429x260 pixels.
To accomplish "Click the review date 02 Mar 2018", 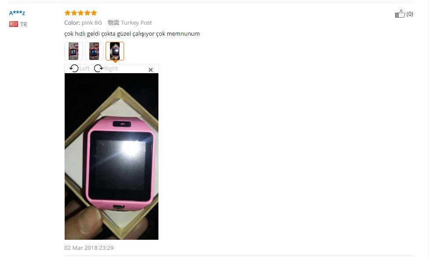I will 89,248.
